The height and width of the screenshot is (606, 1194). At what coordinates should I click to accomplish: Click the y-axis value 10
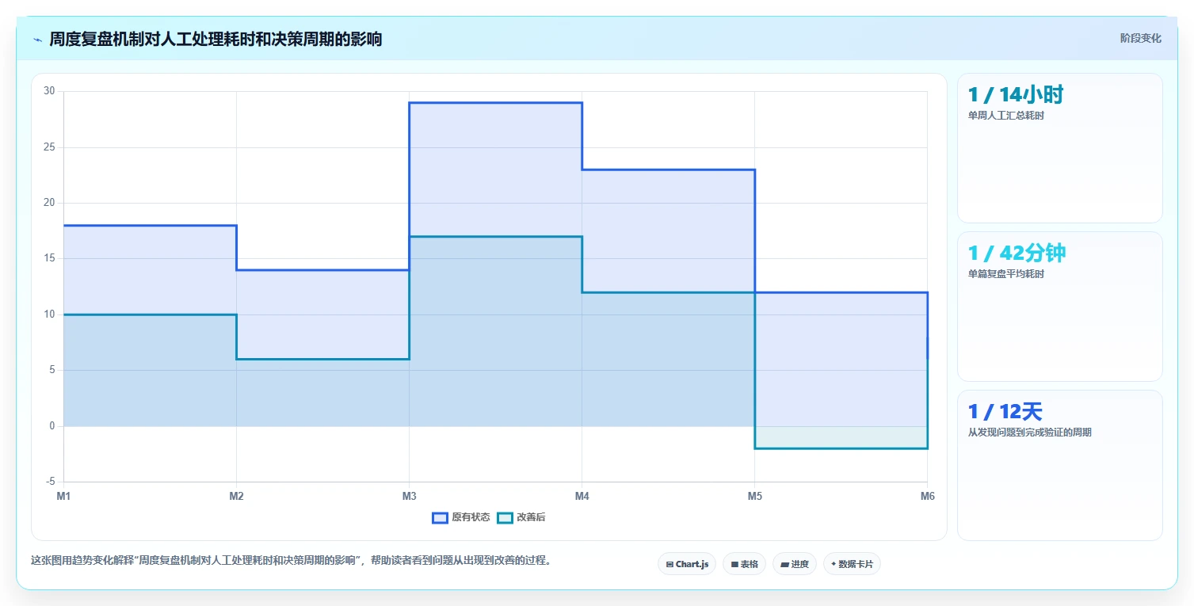[x=49, y=314]
